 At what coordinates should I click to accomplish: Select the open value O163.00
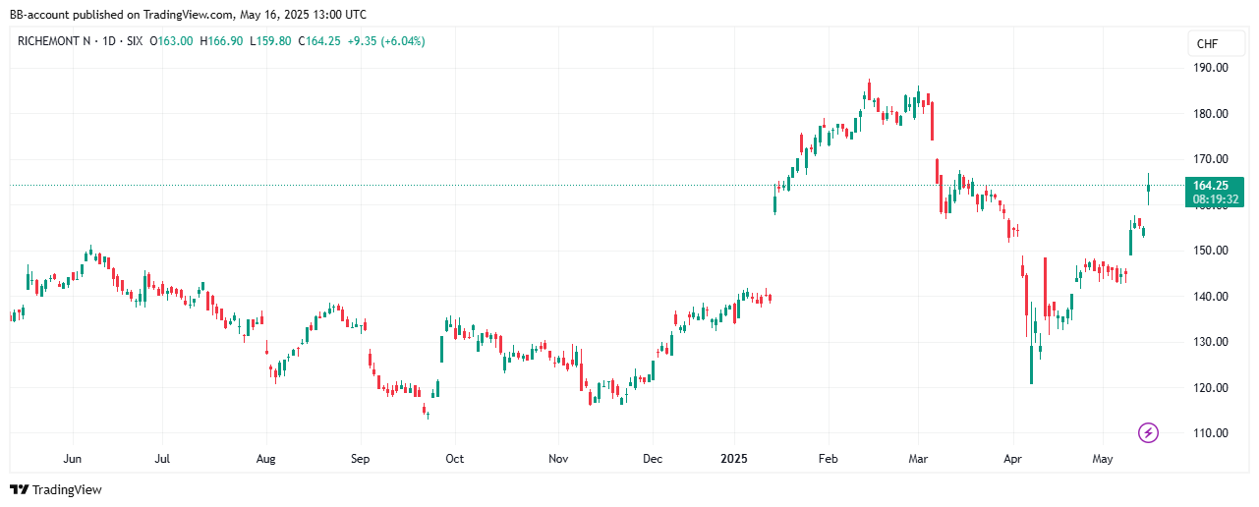click(x=172, y=41)
